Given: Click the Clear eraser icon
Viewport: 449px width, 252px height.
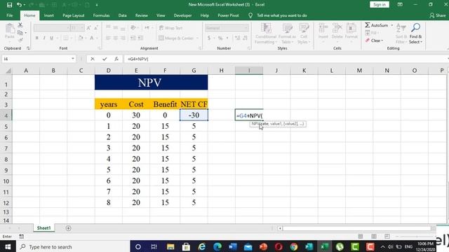Looking at the screenshot, I should [x=368, y=41].
